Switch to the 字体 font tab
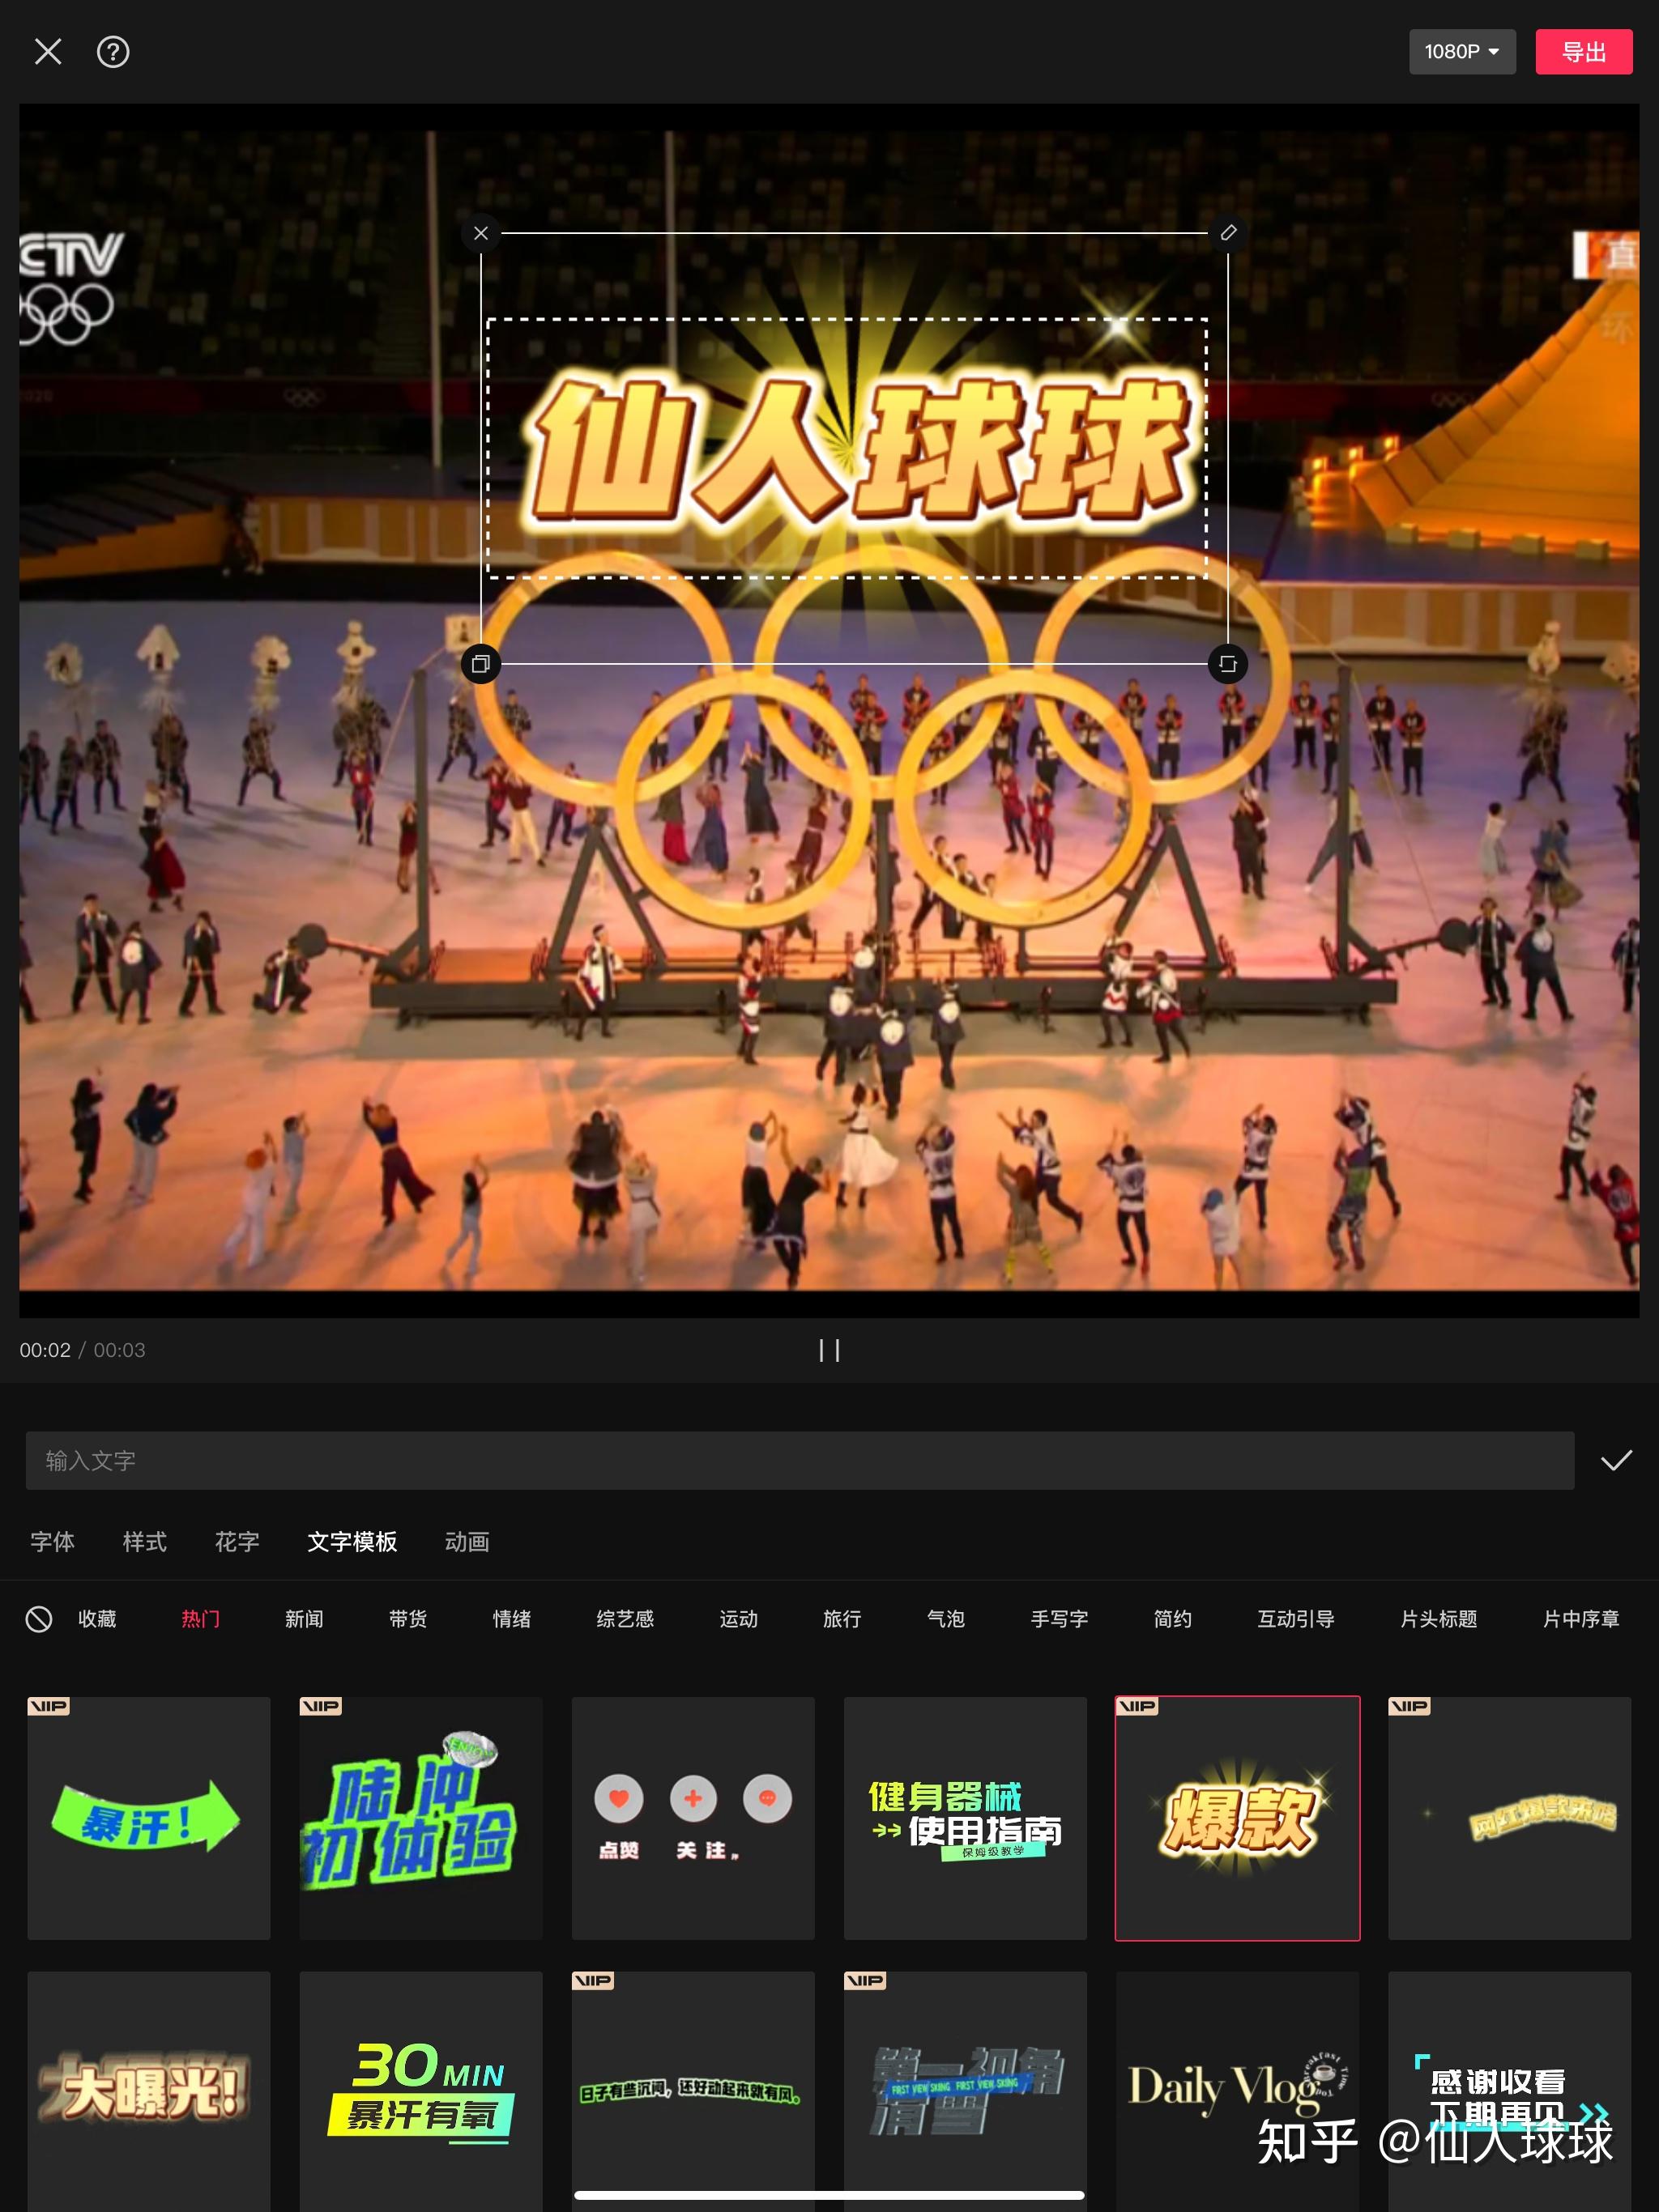The height and width of the screenshot is (2212, 1659). coord(52,1542)
